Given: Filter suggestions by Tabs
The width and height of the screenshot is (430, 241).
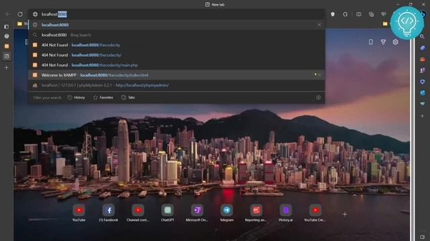Looking at the screenshot, I should [x=128, y=98].
